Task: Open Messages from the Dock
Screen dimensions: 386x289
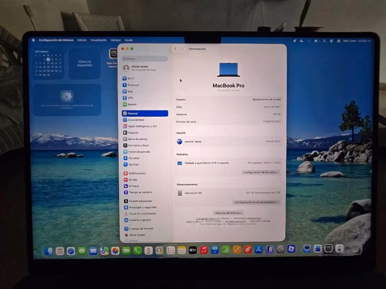Action: 82,251
